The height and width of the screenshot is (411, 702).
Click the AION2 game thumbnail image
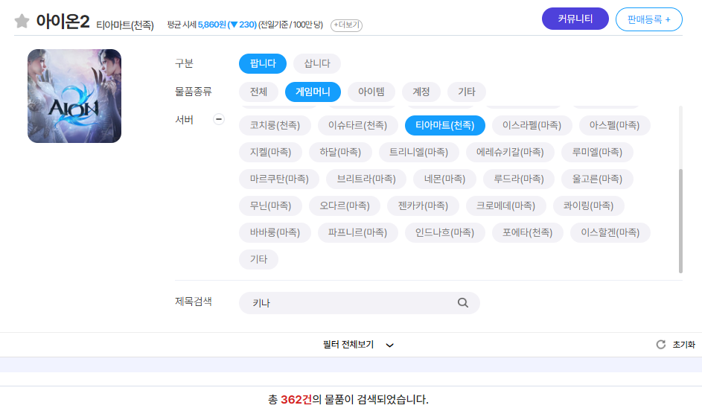coord(74,96)
